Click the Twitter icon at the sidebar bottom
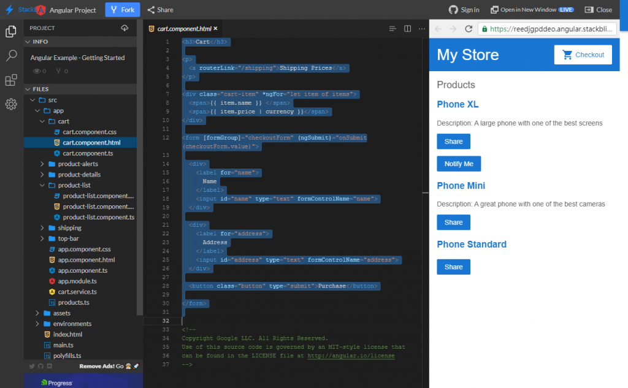This screenshot has height=388, width=628. pyautogui.click(x=32, y=366)
